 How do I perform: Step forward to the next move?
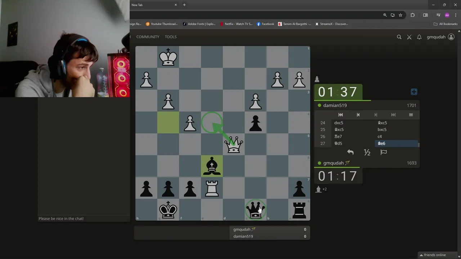pos(376,115)
